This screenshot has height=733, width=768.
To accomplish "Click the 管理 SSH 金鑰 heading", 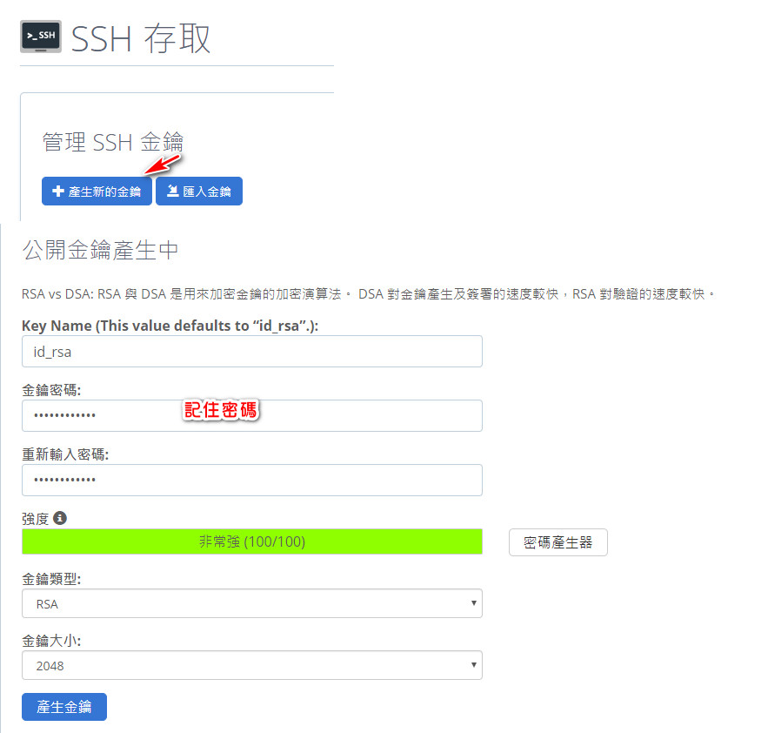I will [112, 143].
